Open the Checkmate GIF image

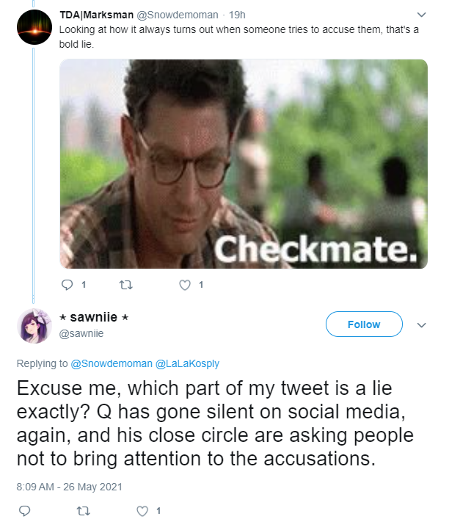244,164
